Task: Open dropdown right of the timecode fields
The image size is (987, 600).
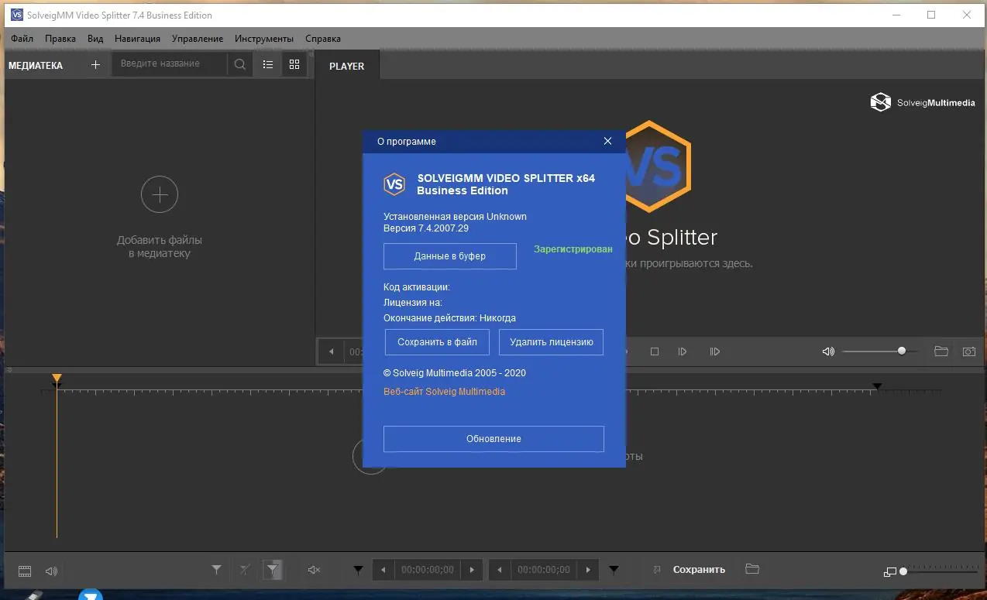Action: click(614, 570)
